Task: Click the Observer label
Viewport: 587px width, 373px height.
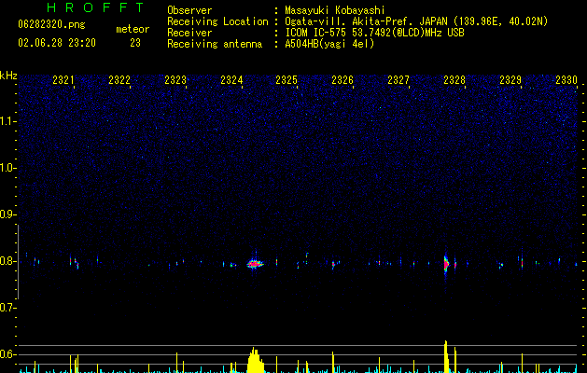Action: (x=189, y=10)
